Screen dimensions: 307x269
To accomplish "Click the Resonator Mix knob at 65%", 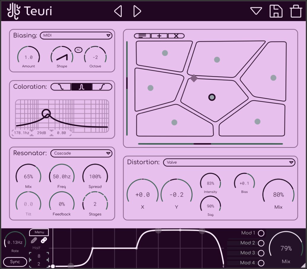I will click(x=28, y=174).
